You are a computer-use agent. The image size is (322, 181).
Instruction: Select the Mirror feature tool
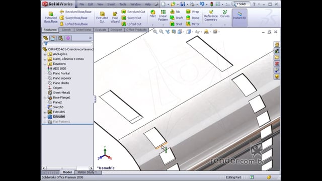[193, 24]
